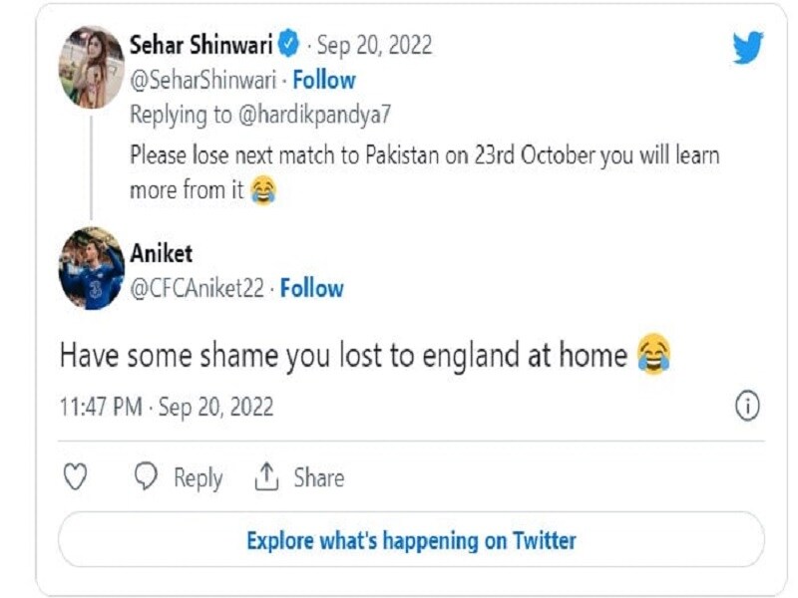Screen dimensions: 798x598
Task: Click the Aniket display name
Action: (x=162, y=253)
